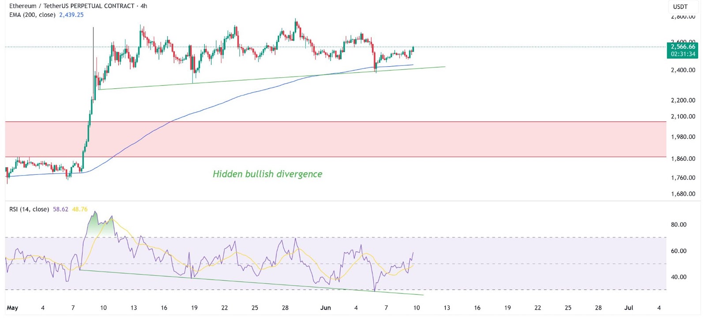This screenshot has width=706, height=320.
Task: Click the Jun label on the time axis
Action: pos(326,308)
